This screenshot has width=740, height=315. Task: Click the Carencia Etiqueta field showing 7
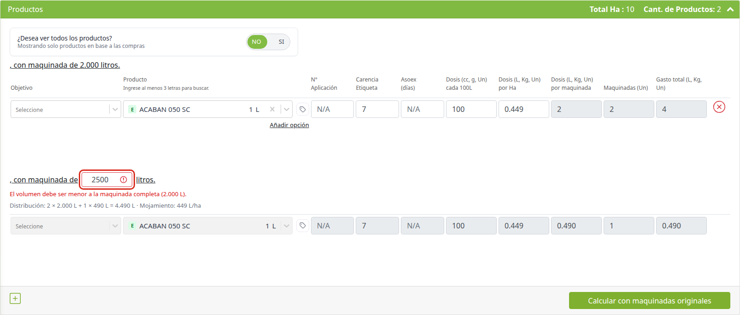[x=377, y=109]
